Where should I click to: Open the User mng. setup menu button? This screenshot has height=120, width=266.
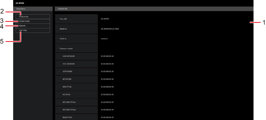pyautogui.click(x=33, y=30)
